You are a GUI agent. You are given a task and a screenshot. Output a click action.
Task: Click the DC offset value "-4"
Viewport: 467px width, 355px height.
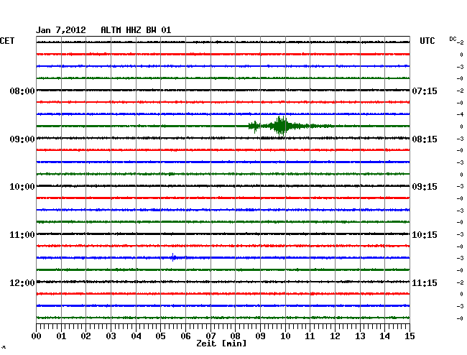tap(460, 114)
